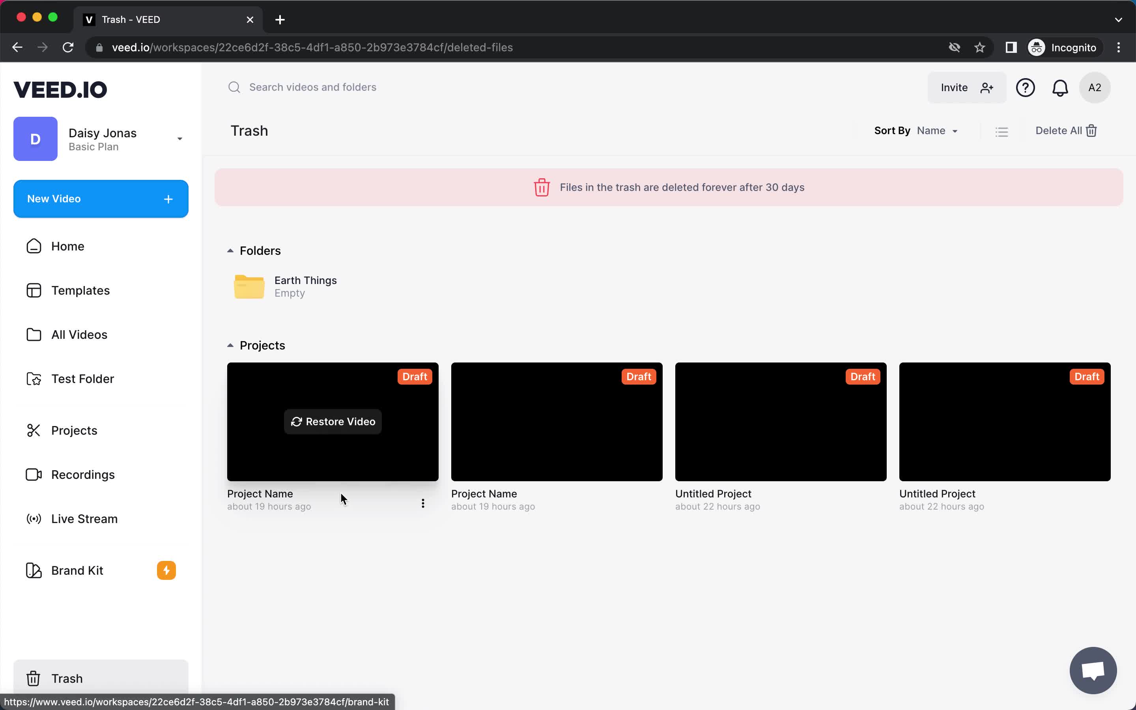Click the Delete All button
This screenshot has width=1136, height=710.
point(1067,130)
